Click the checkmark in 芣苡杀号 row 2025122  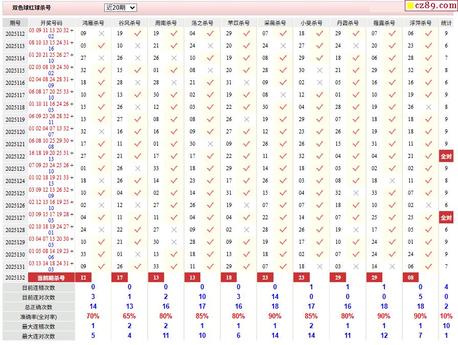click(x=247, y=156)
